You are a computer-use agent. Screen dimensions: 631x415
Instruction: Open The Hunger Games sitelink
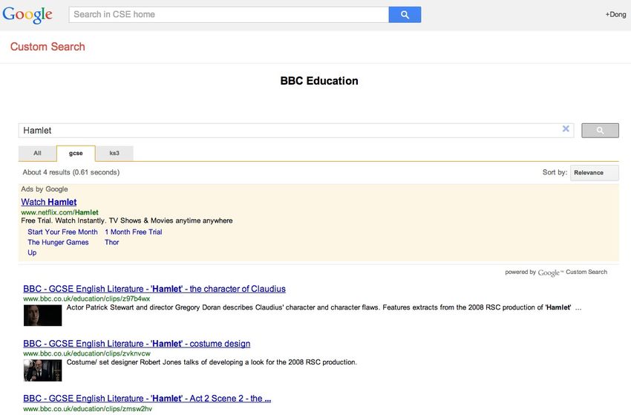pos(58,242)
